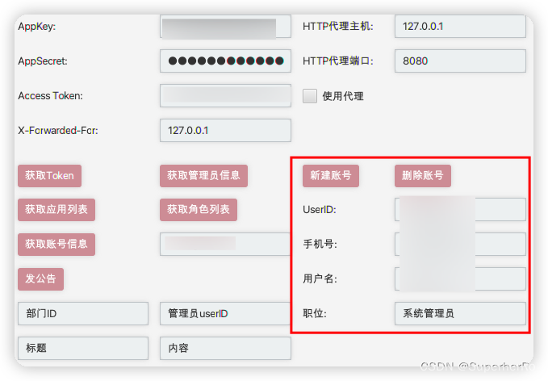The height and width of the screenshot is (381, 548).
Task: Click the 获取账号信息 button
Action: (x=56, y=245)
